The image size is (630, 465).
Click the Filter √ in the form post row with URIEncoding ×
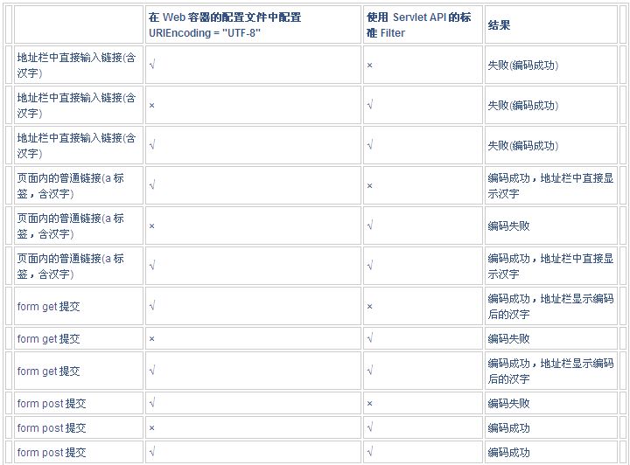[x=370, y=427]
